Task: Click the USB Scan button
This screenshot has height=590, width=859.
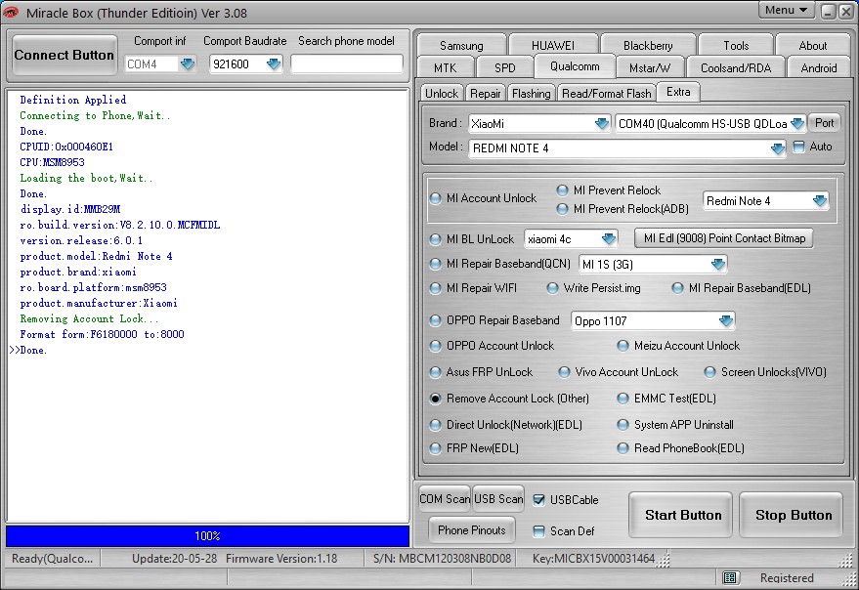Action: 498,499
